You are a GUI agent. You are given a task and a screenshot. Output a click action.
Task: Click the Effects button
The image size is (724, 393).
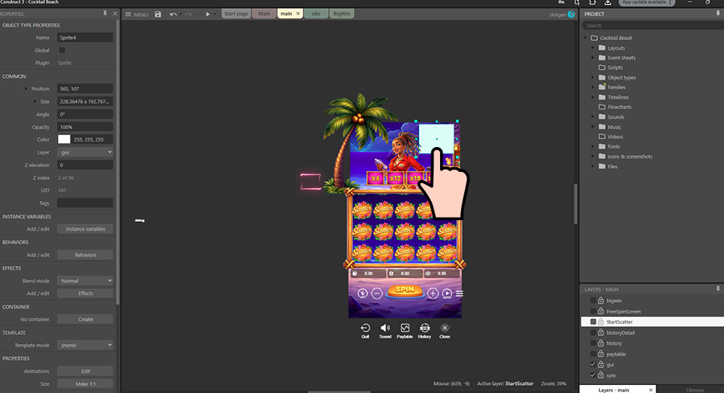[85, 293]
